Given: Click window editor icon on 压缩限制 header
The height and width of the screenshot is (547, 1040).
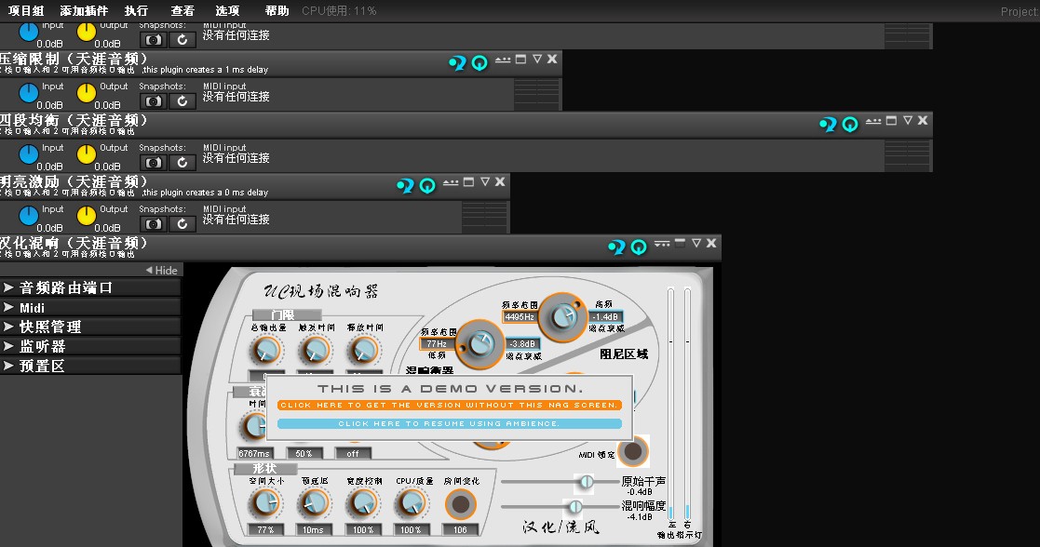Looking at the screenshot, I should click(521, 59).
